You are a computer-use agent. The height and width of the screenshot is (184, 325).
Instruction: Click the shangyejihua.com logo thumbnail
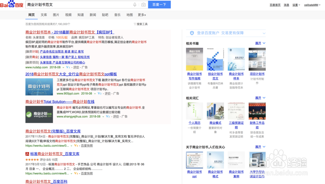(x=39, y=114)
